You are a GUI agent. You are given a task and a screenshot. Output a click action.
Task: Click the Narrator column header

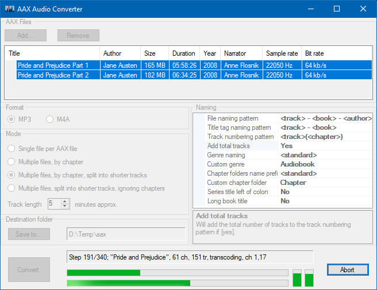(x=234, y=53)
